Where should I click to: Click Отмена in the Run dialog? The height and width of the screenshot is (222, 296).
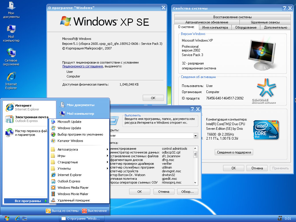tap(164, 192)
